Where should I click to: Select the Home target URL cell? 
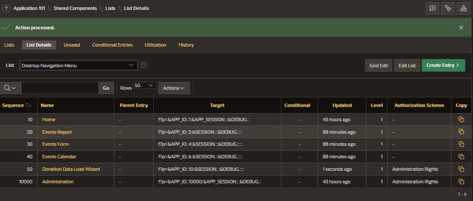[x=217, y=119]
